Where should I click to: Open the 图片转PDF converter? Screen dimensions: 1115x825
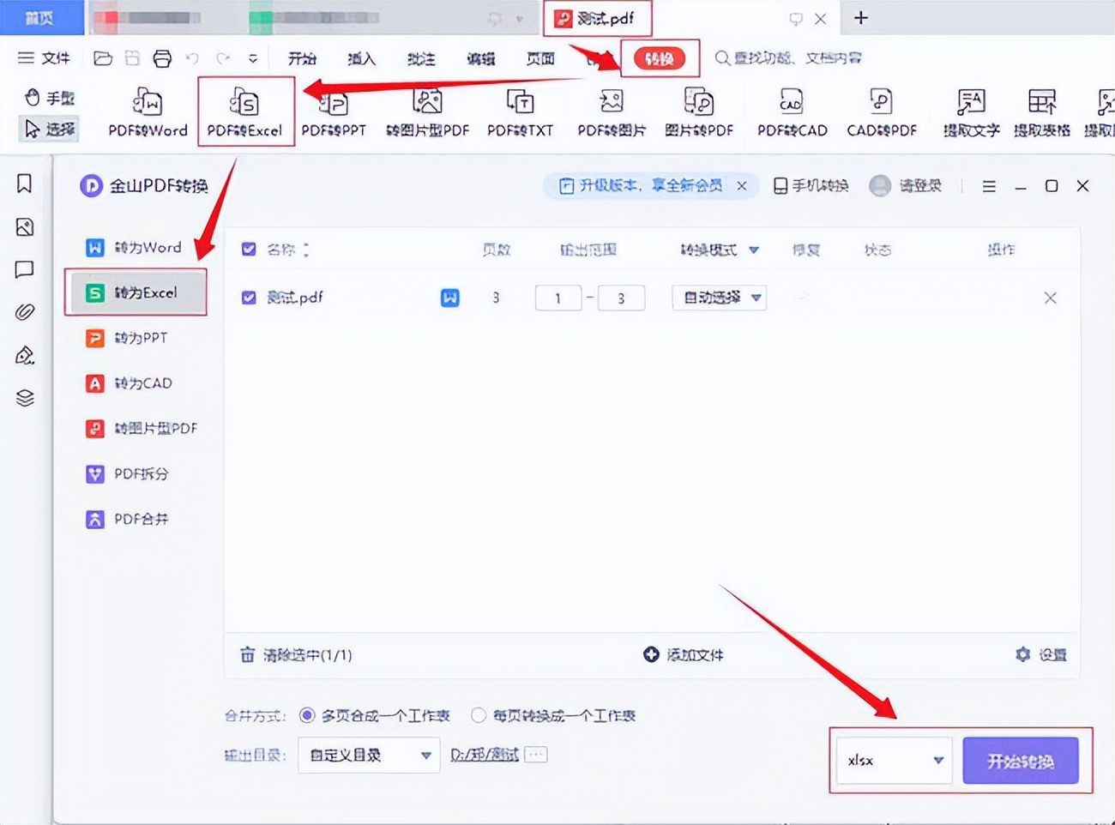click(x=700, y=111)
